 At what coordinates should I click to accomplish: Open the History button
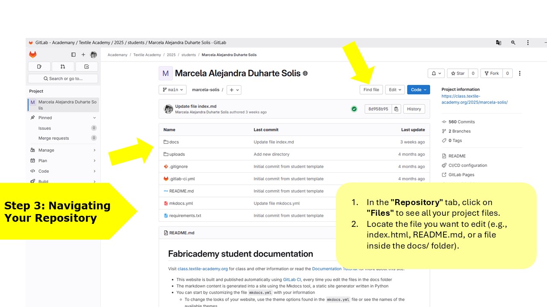pos(414,109)
